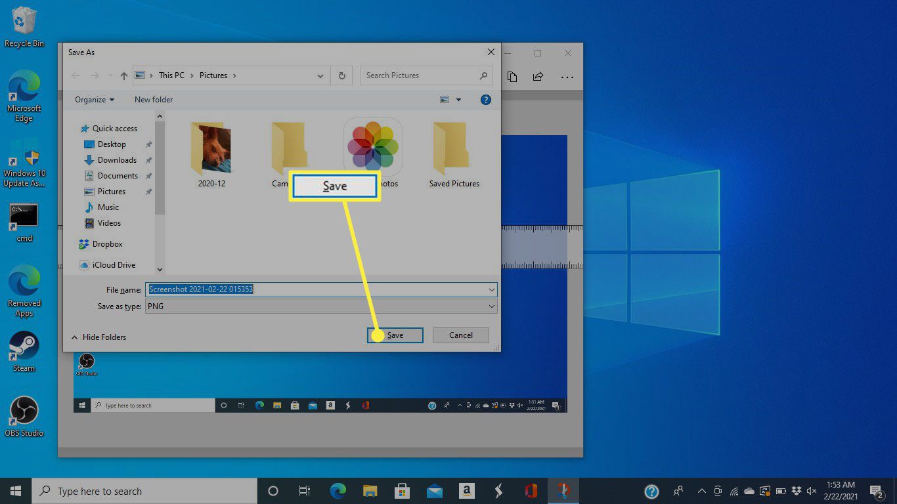Image resolution: width=897 pixels, height=504 pixels.
Task: Open the Save As dialog help icon
Action: point(486,100)
